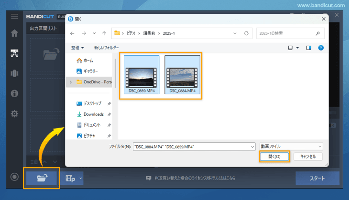Open license transfer notice link
This screenshot has height=200, width=349.
coord(191,178)
